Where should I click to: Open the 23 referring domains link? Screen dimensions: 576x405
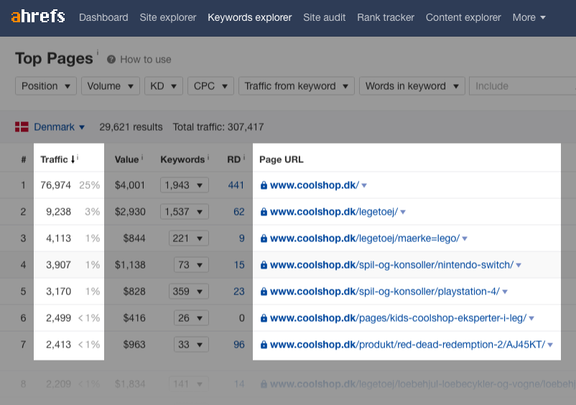(x=238, y=292)
